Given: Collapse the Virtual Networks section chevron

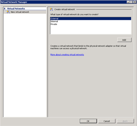Looking at the screenshot, I should 5,9.
